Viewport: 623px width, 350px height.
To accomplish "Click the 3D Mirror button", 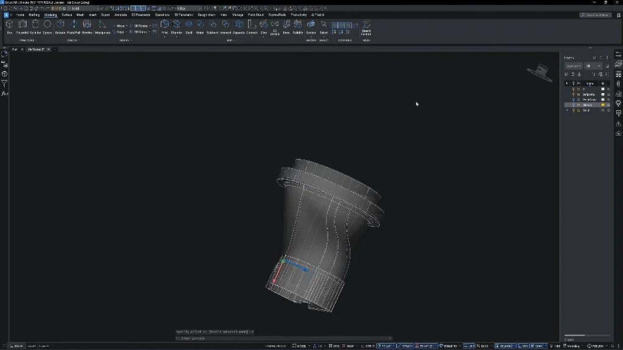I will pos(140,32).
